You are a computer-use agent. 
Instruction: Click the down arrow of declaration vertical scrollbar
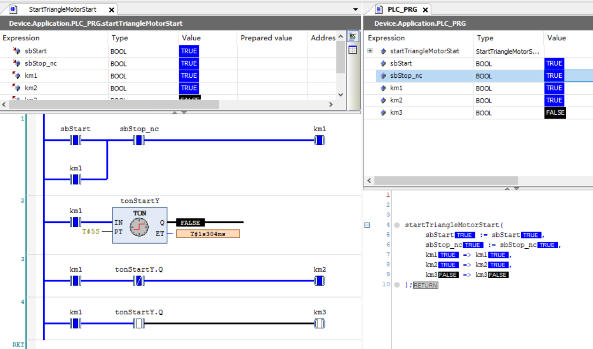pyautogui.click(x=341, y=95)
